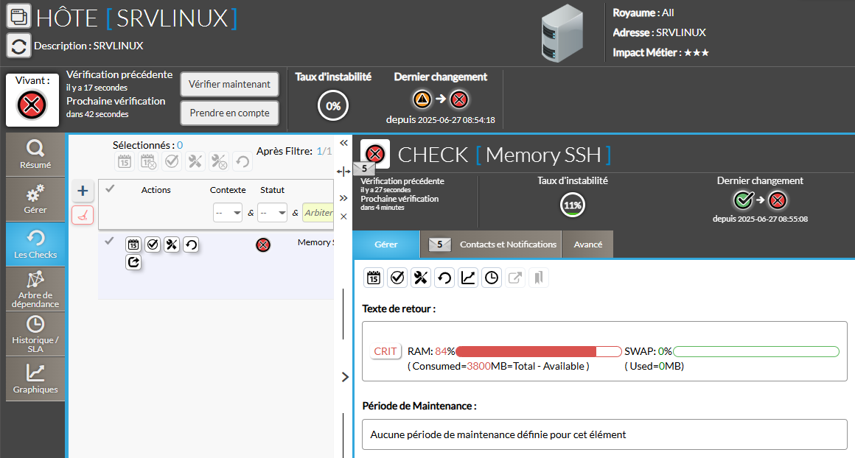Click the refresh icon beside the host description

[x=18, y=46]
